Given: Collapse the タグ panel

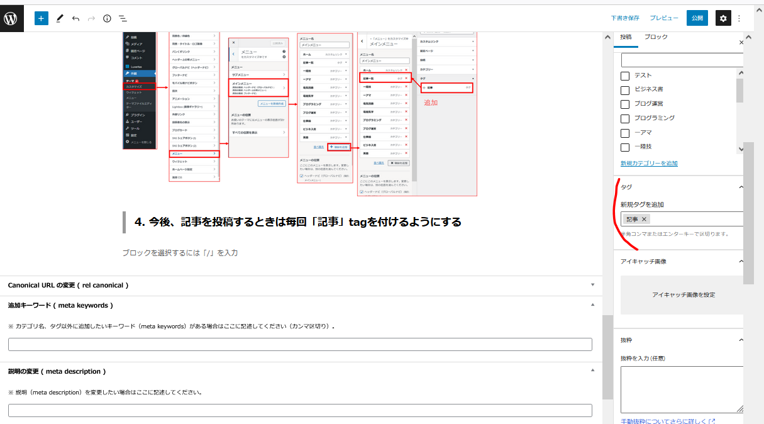Looking at the screenshot, I should [x=741, y=187].
